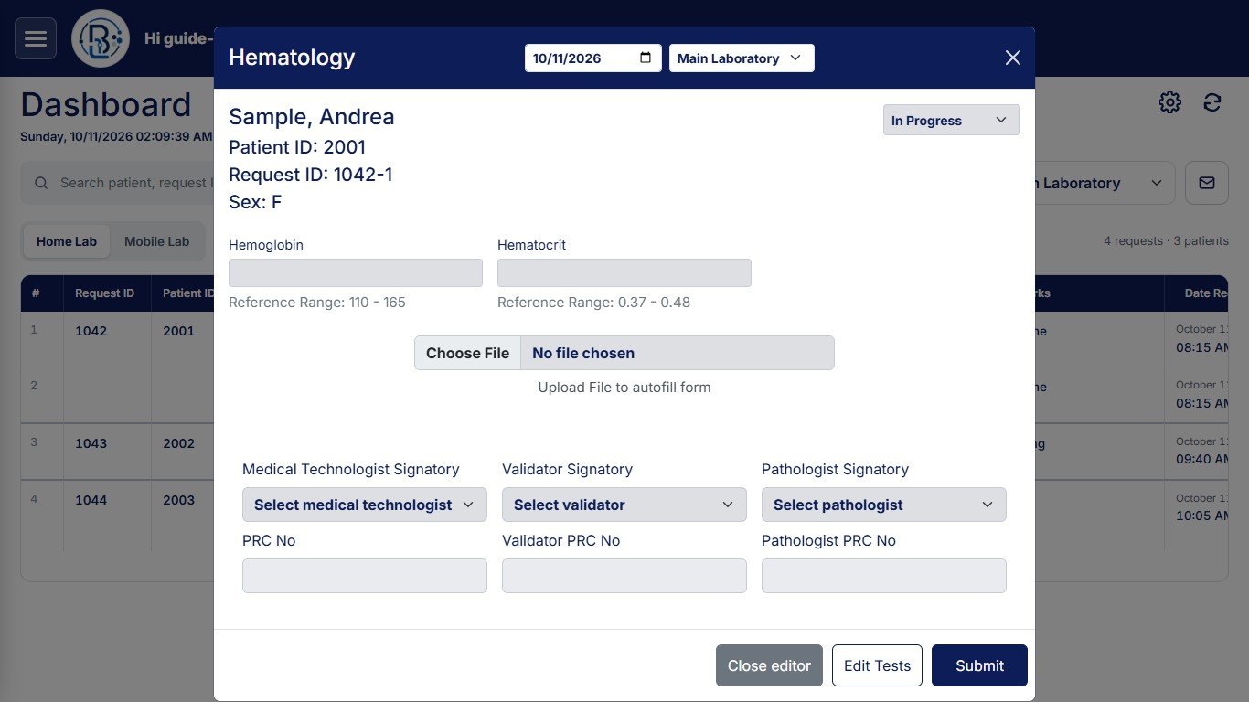Click the '4 requests · 3 patients' text

pos(1166,241)
